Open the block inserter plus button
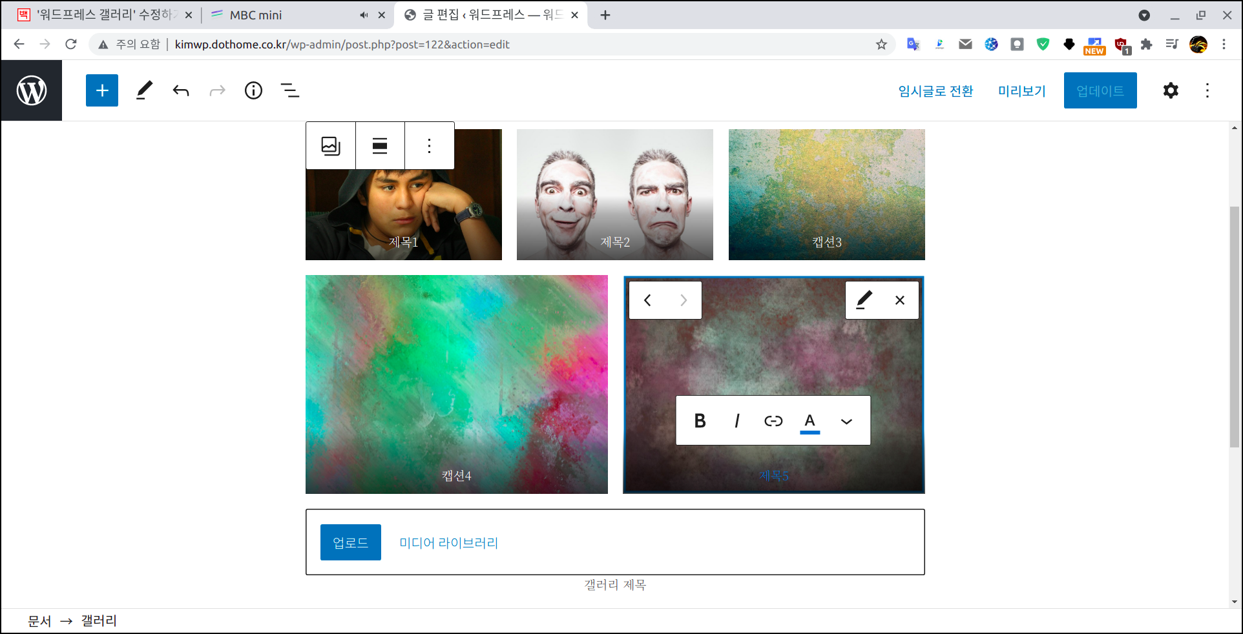The height and width of the screenshot is (634, 1243). pos(102,90)
